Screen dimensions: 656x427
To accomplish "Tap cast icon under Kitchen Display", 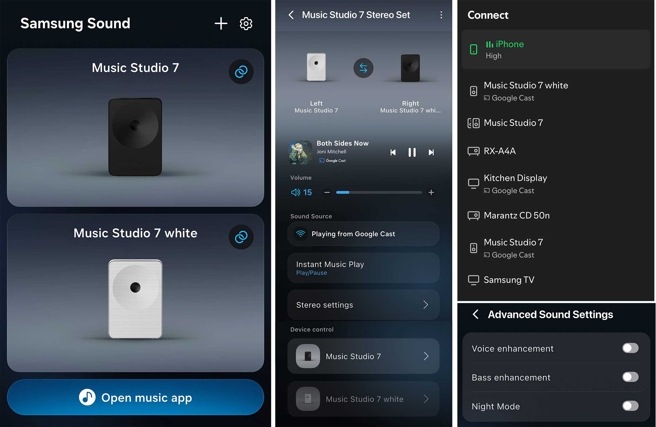I will 486,191.
